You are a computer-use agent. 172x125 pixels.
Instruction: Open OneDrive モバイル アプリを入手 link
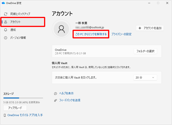[25, 115]
